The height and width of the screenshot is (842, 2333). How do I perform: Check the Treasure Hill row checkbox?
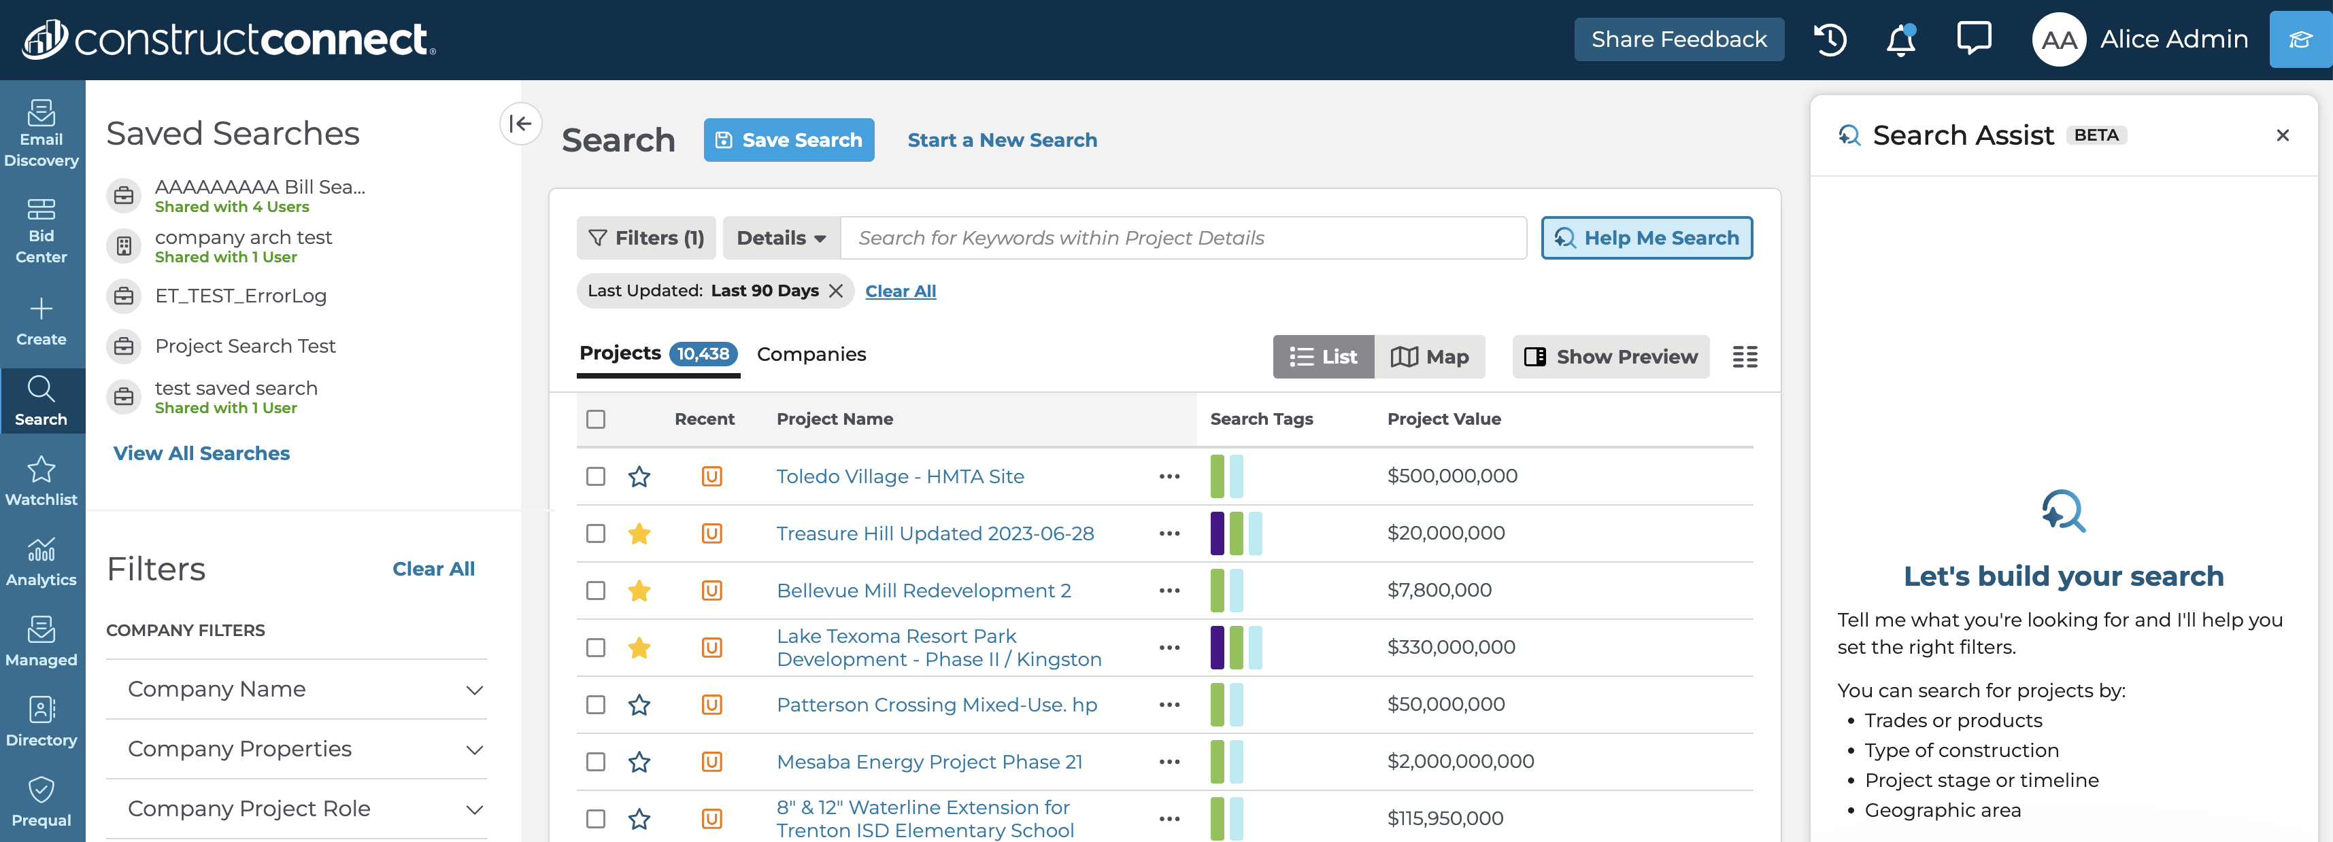pos(596,533)
